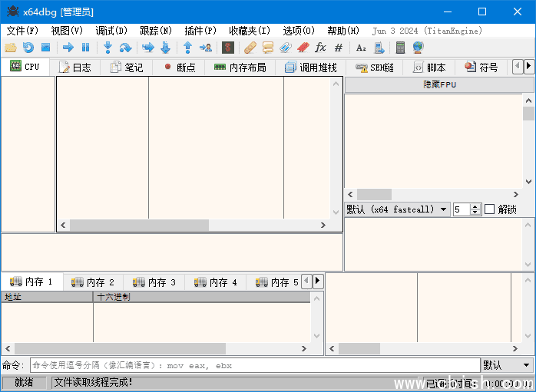Open the Scylla plugin icon
The height and width of the screenshot is (392, 536).
[227, 48]
